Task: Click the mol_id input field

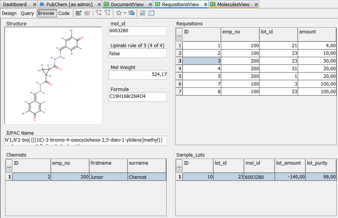Action: 138,31
